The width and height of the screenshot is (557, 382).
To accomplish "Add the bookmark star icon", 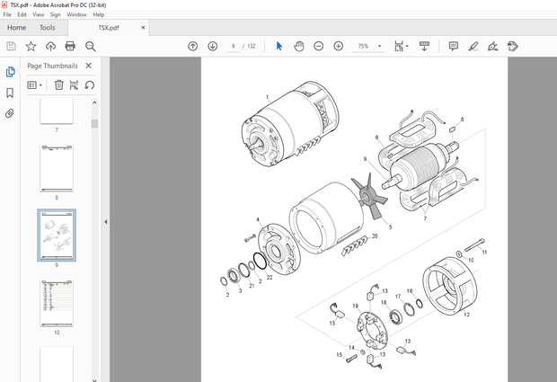I will (31, 46).
